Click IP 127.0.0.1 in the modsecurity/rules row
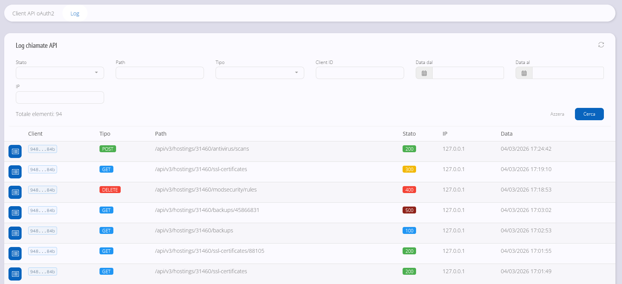Screen dimensions: 622x284 click(453, 190)
